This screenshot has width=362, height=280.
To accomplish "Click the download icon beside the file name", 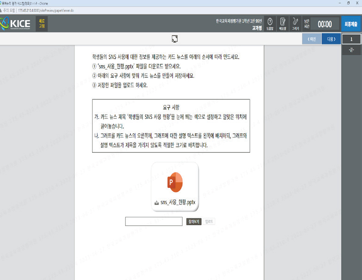I will tap(157, 203).
